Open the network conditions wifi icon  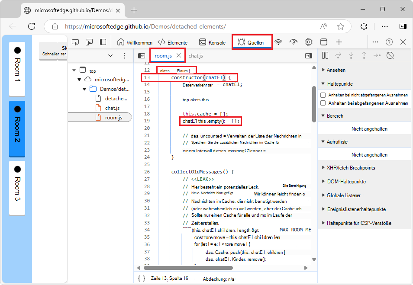279,42
